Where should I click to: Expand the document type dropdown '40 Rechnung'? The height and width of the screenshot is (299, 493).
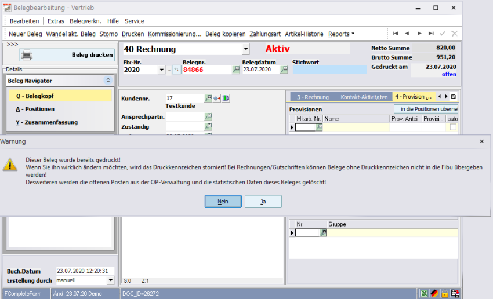[246, 50]
